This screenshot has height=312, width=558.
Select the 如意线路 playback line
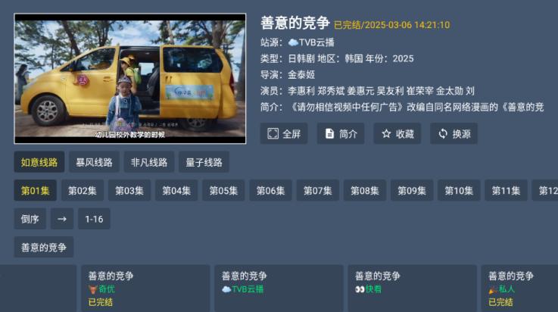[39, 162]
